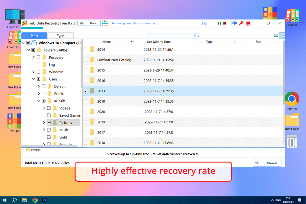Collapse the Users folder node
The height and width of the screenshot is (204, 306).
click(33, 79)
